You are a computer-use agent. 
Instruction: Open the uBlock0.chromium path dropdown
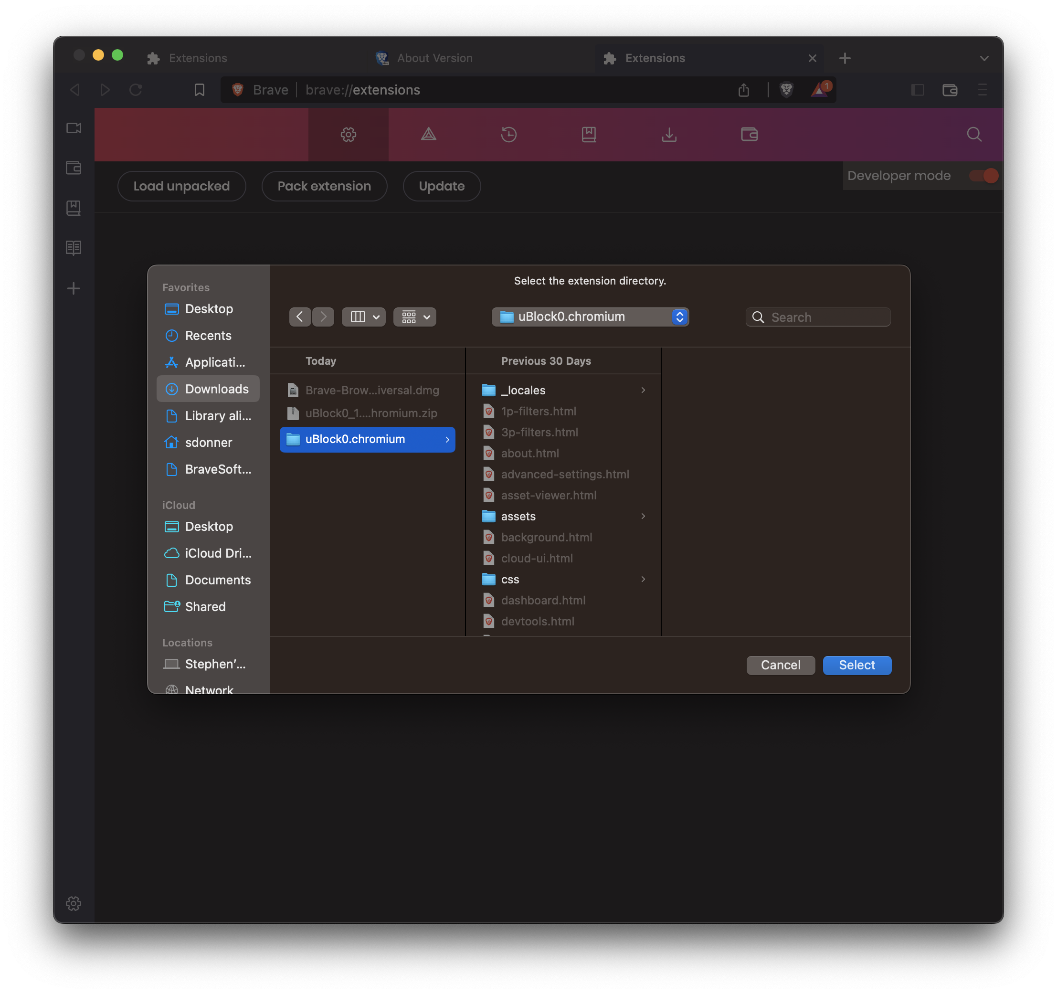point(679,317)
